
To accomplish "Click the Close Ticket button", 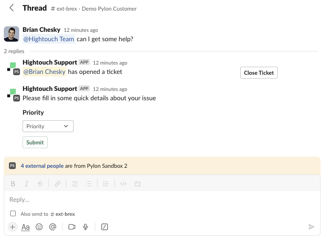I will [259, 73].
